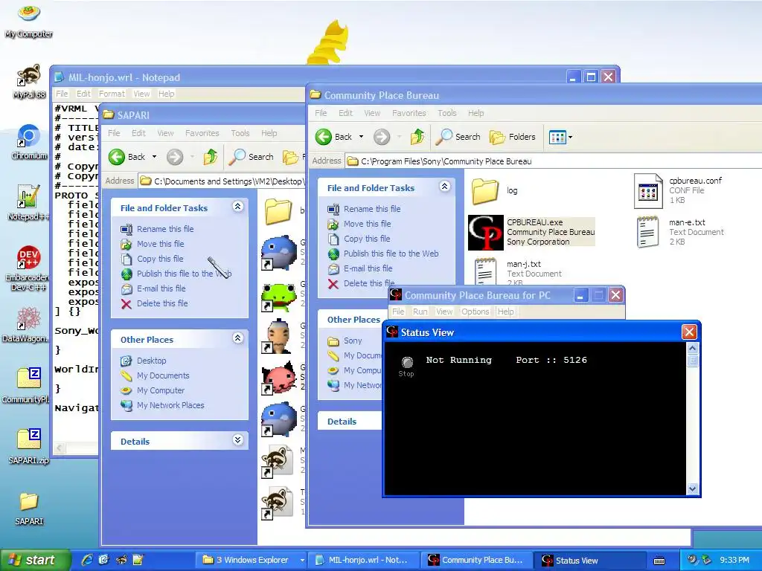Click Rename this file in Community Place Bureau
Viewport: 762px width, 571px height.
[372, 209]
